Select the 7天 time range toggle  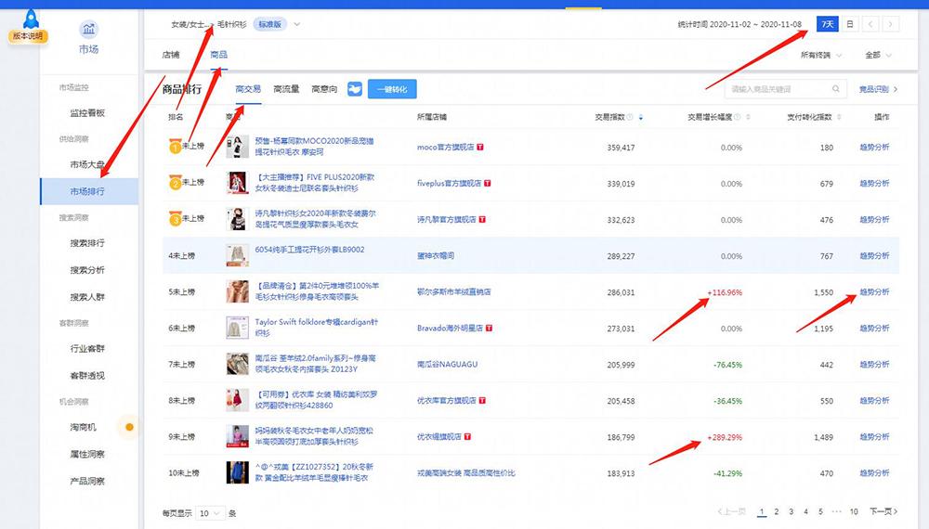(826, 24)
